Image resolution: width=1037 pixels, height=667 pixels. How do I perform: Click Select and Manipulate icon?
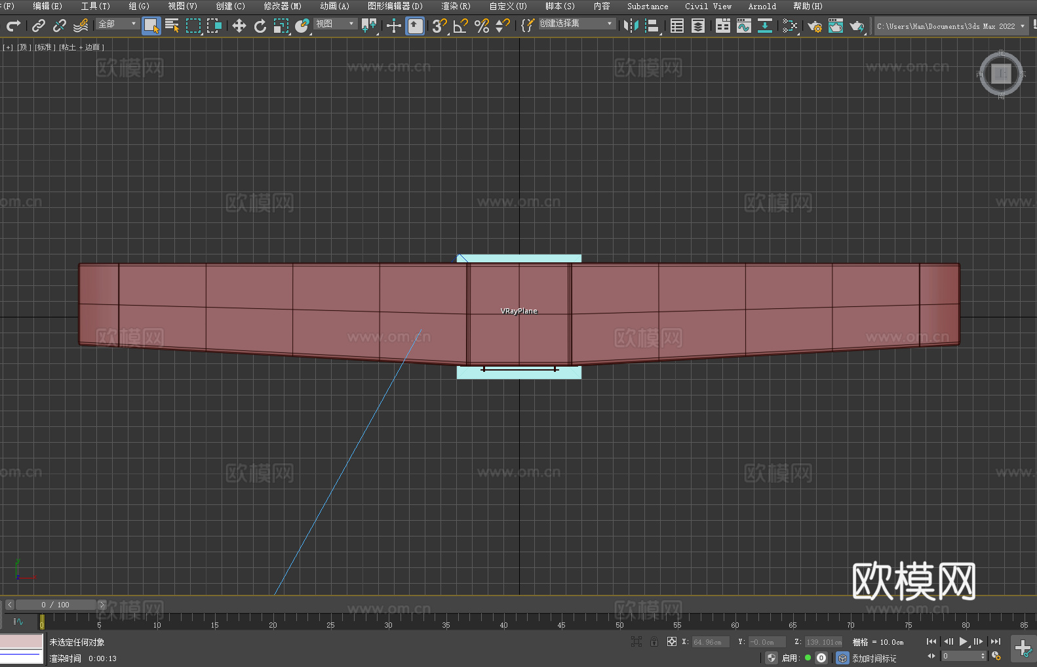coord(394,26)
